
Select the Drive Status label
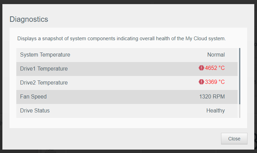(x=35, y=110)
